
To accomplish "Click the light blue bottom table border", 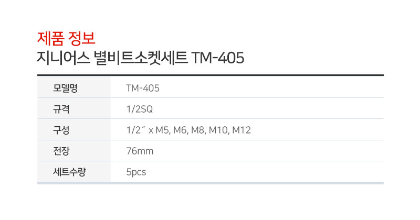I will pyautogui.click(x=211, y=183).
